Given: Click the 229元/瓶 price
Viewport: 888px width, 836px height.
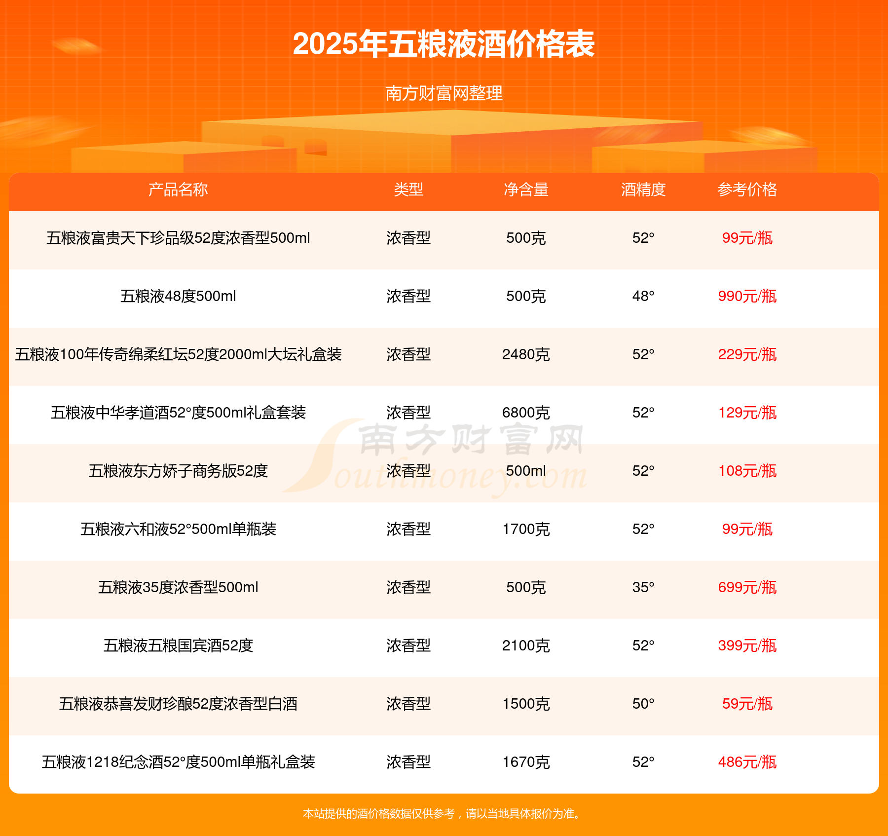Looking at the screenshot, I should pyautogui.click(x=747, y=355).
